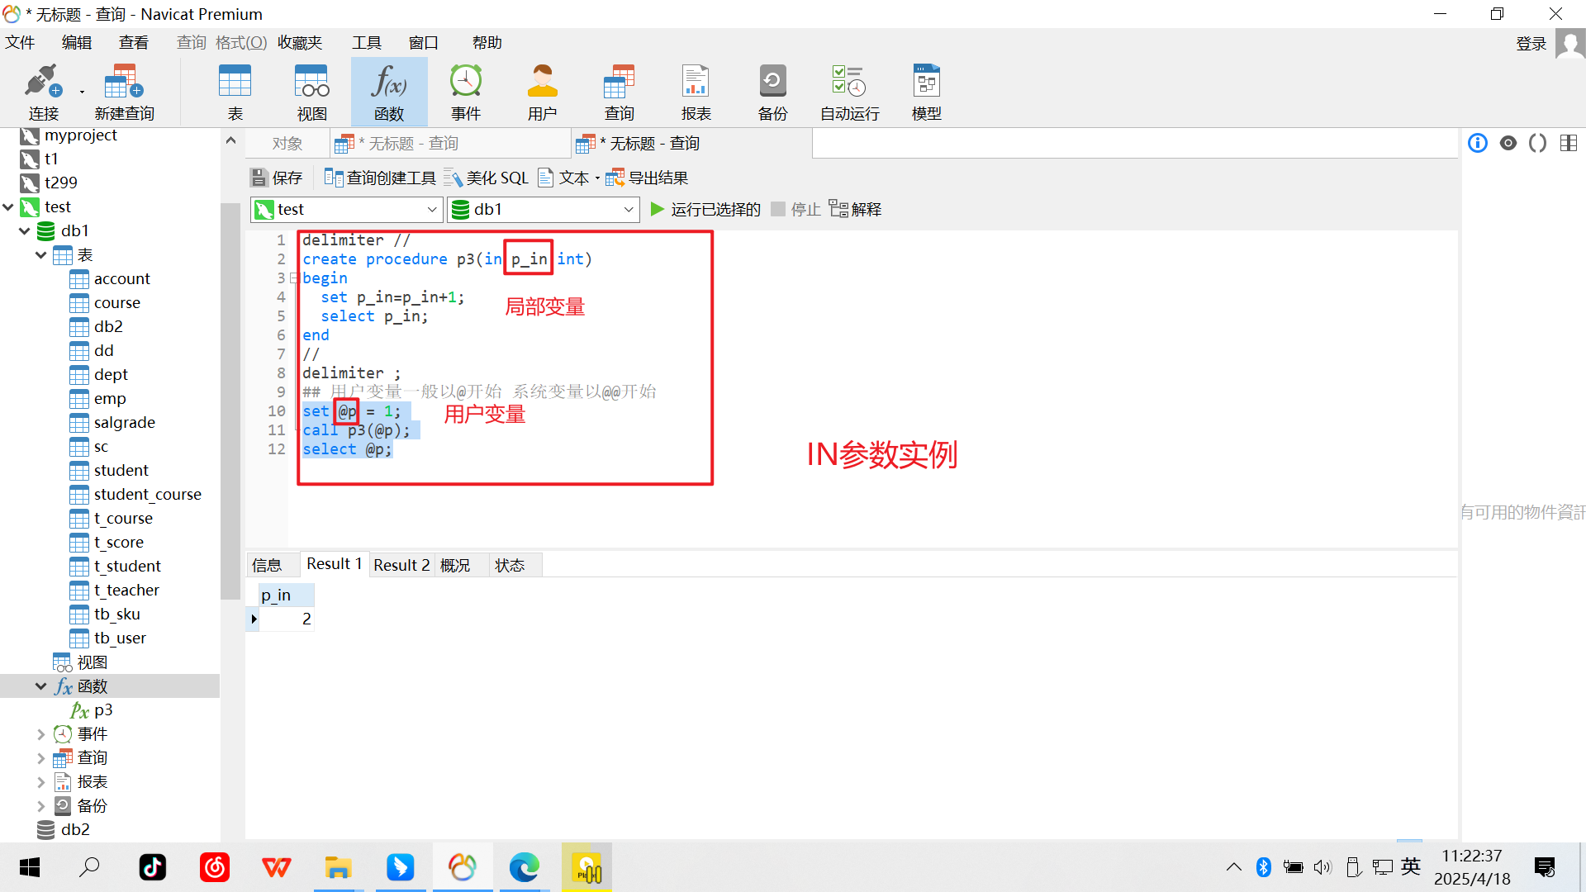This screenshot has height=892, width=1586.
Task: Collapse the begin code fold marker
Action: (294, 278)
